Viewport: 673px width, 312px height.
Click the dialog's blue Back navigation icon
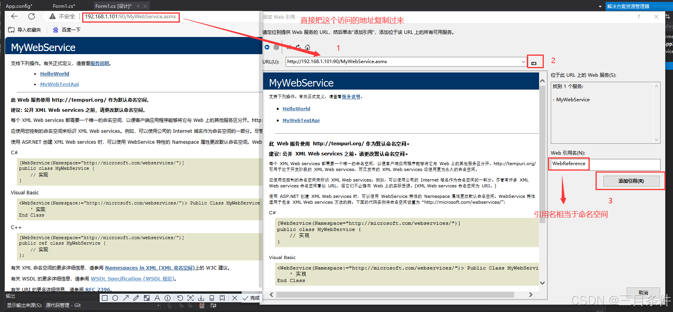(x=267, y=47)
